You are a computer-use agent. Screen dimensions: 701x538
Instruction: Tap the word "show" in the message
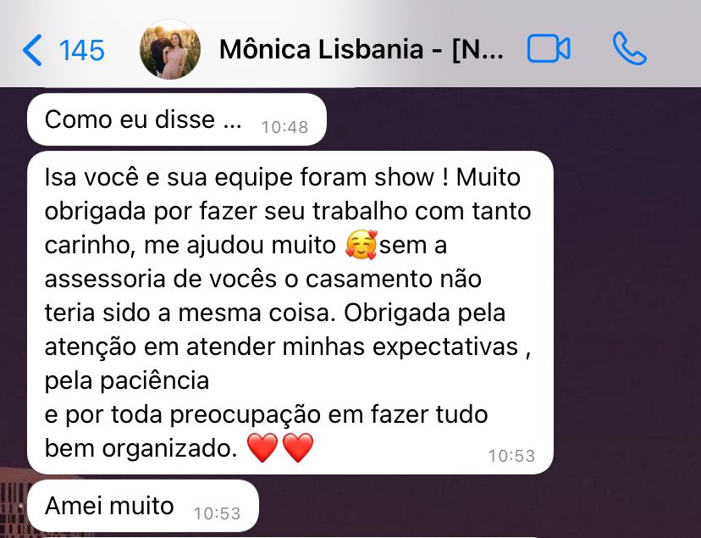pos(404,177)
